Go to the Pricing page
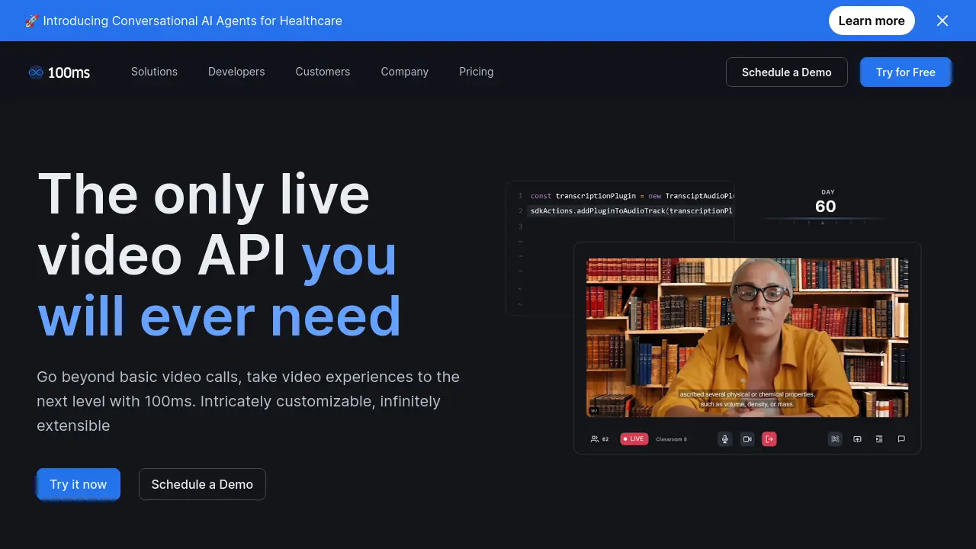 (x=477, y=72)
